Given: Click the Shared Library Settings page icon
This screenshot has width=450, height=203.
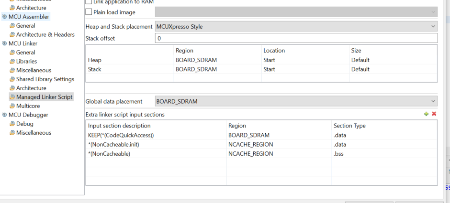Looking at the screenshot, I should click(x=12, y=79).
